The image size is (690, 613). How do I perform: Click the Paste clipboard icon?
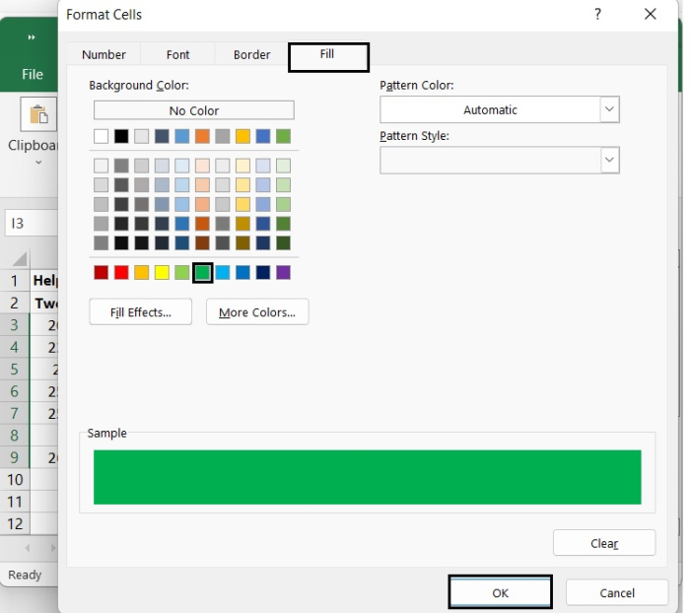(x=39, y=114)
